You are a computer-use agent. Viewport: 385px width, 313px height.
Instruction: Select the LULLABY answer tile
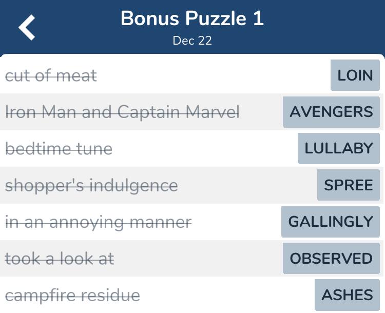coord(339,148)
